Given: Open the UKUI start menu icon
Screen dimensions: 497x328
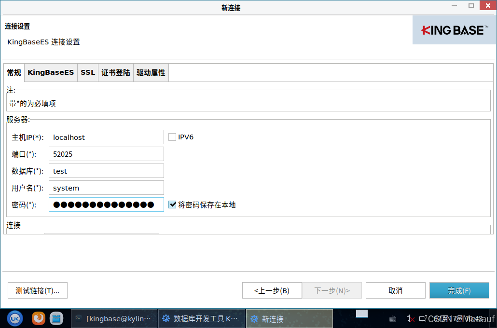Looking at the screenshot, I should coord(15,318).
